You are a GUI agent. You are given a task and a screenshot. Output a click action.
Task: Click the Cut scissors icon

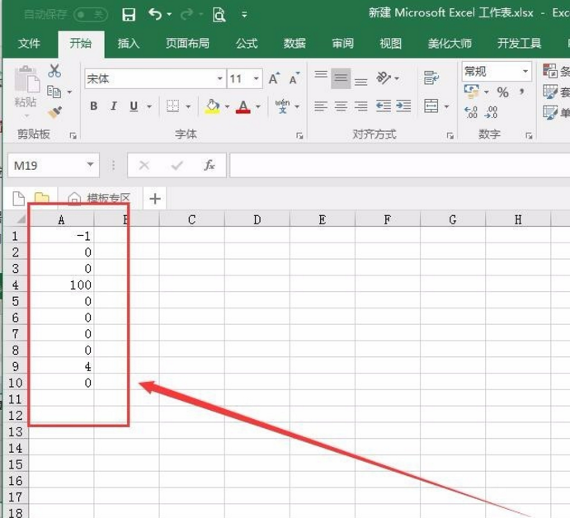[54, 70]
